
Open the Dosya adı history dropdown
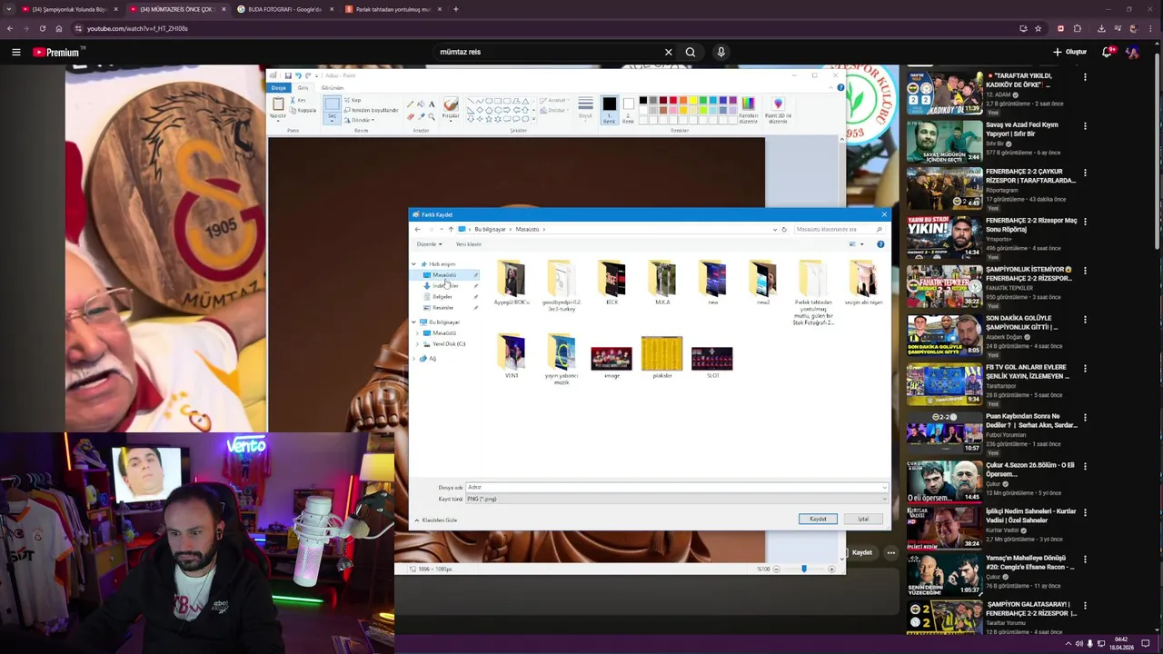(884, 488)
